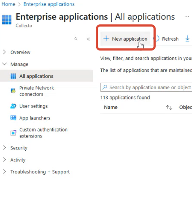Viewport: 192px width, 197px height.
Task: Click the User settings gear icon
Action: click(x=13, y=106)
